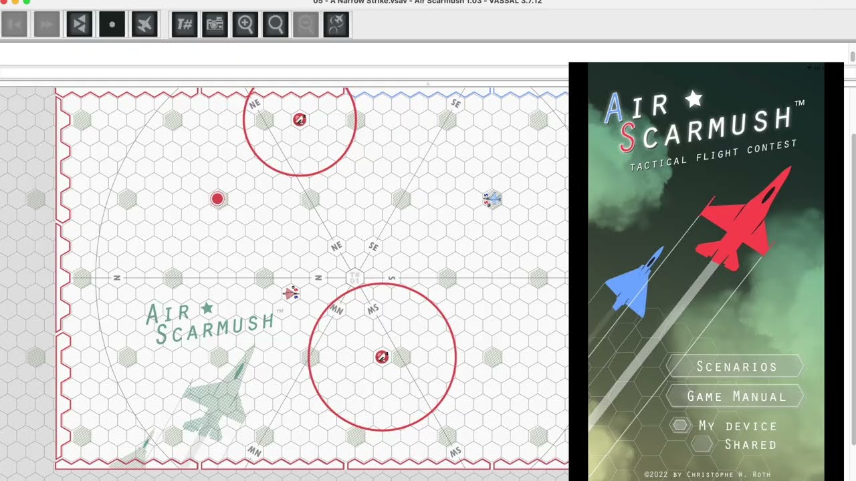Click the zoom out magnifier button

[306, 25]
